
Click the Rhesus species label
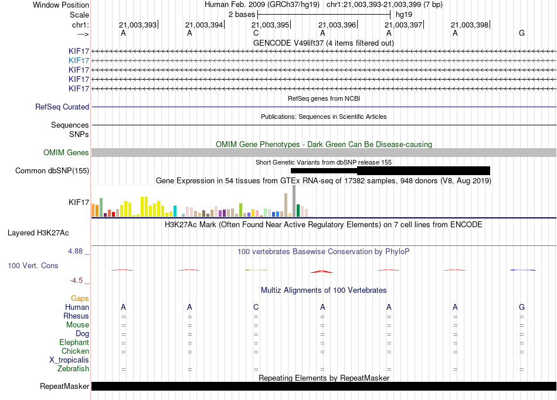(x=76, y=316)
